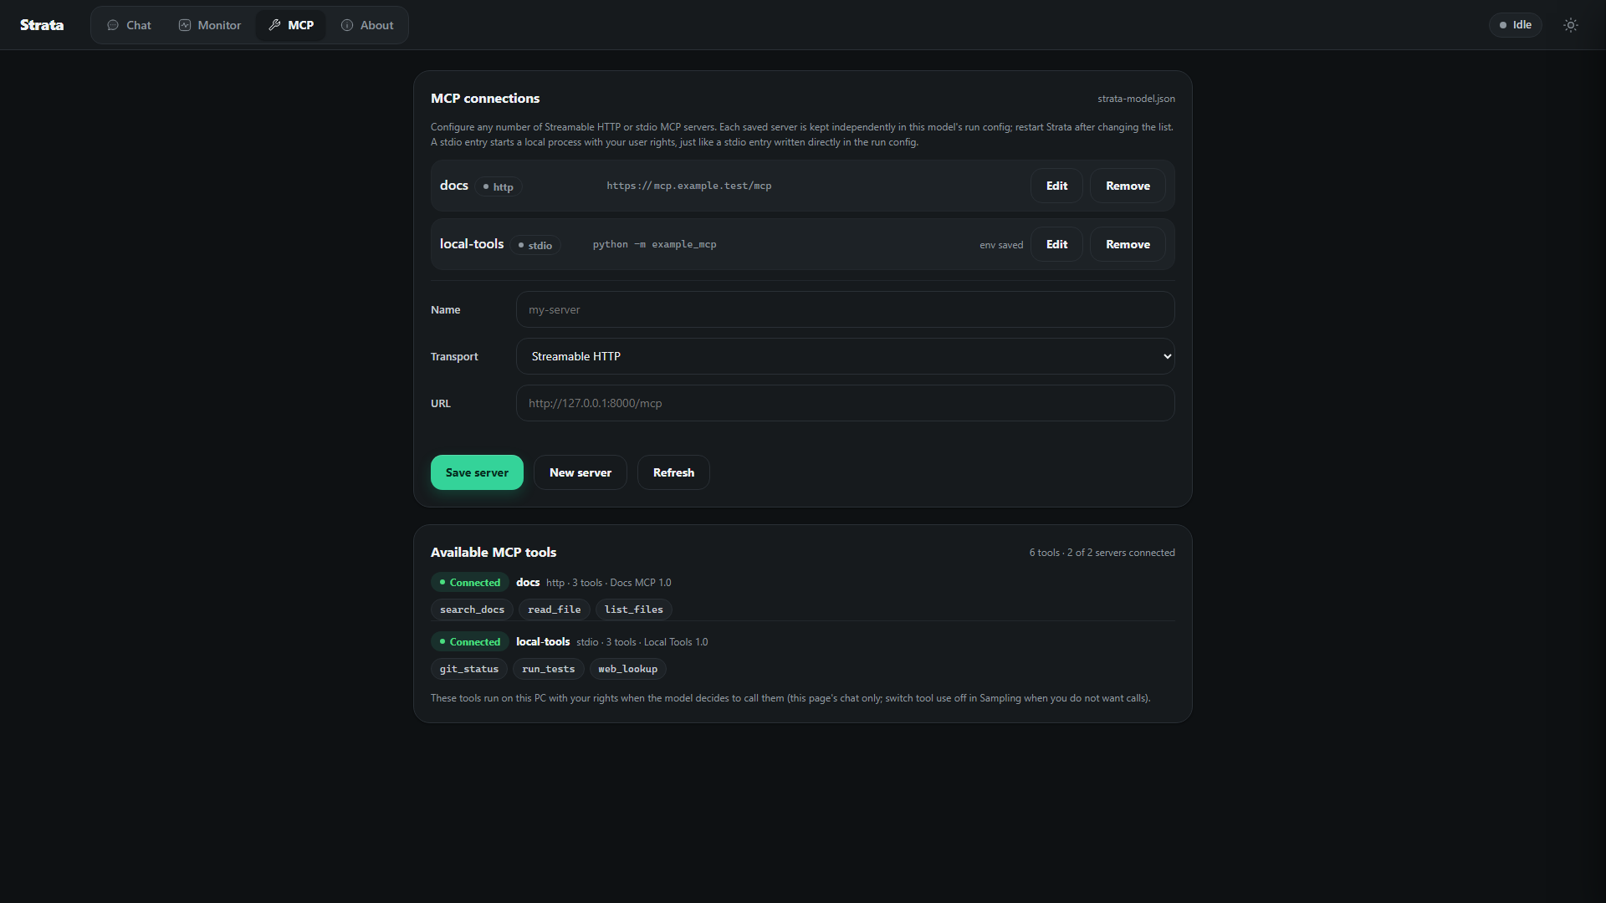This screenshot has width=1606, height=903.
Task: Click the Idle status indicator
Action: [x=1515, y=25]
